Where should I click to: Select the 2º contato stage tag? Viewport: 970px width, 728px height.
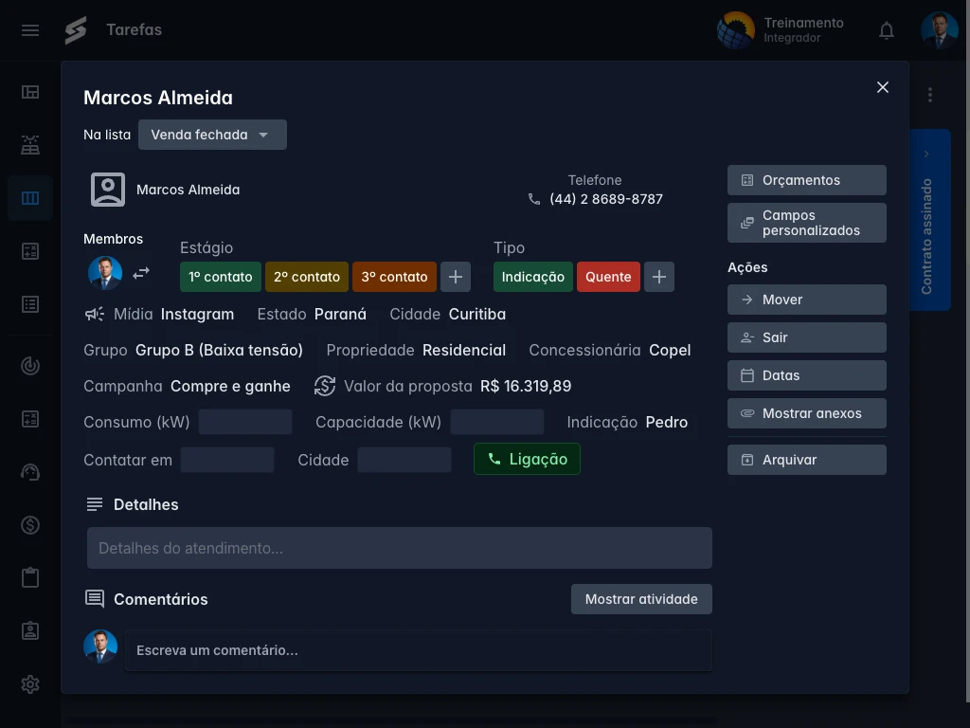(x=307, y=277)
